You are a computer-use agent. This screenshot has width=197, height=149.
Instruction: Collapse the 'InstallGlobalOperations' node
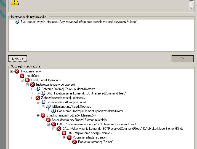tap(22, 80)
